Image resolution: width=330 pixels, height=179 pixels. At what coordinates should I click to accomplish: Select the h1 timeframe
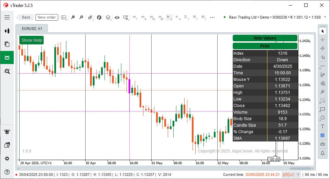tap(169, 18)
